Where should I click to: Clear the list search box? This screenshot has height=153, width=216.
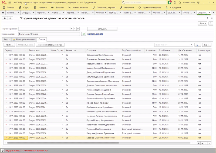[x=191, y=45]
